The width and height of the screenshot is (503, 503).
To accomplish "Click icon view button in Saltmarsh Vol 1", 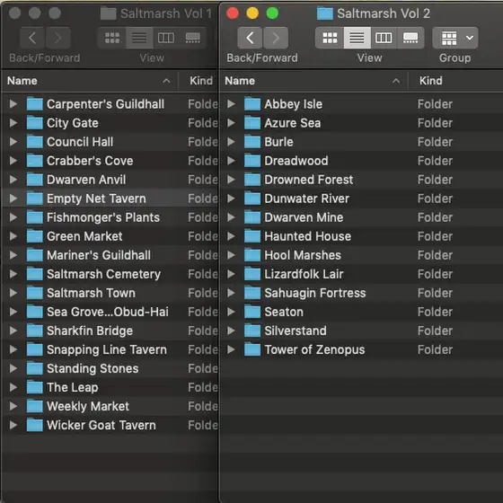I will [112, 38].
